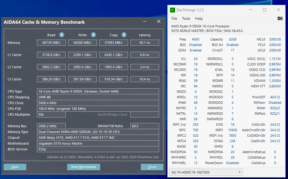
Task: Click the PowerDown value Disabled
Action: [x=232, y=163]
